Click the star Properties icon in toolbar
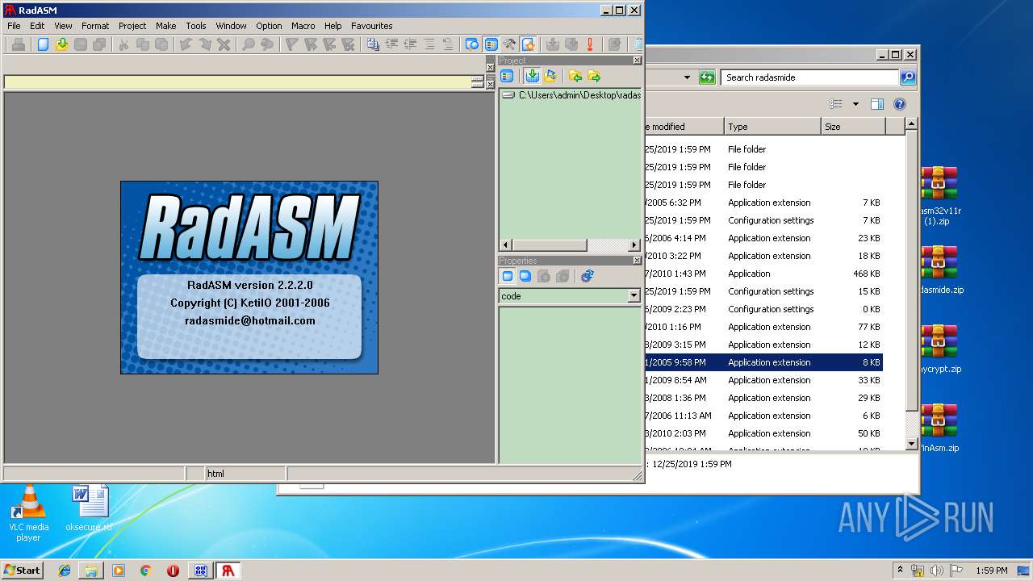Image resolution: width=1033 pixels, height=581 pixels. tap(529, 44)
